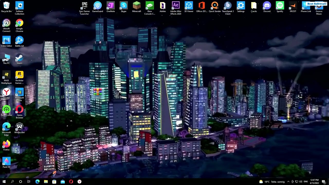Select the Video Editor icon

(x=6, y=42)
